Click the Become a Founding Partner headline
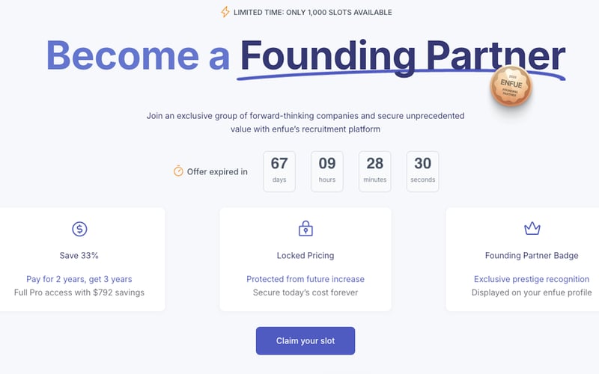 [305, 56]
